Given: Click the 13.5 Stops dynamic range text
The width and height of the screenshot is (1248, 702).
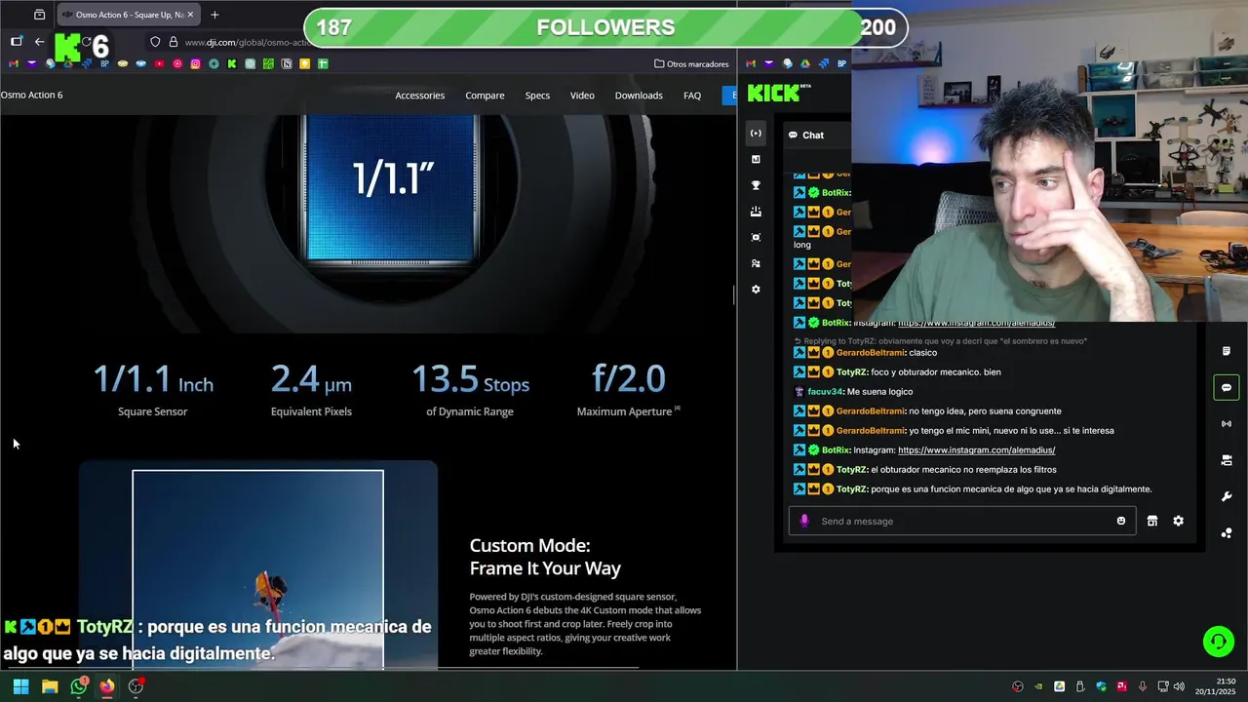Looking at the screenshot, I should click(x=470, y=390).
